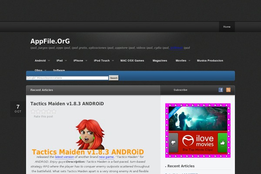Expand the iPod Touch dropdown arrow
261x174 pixels.
113,60
